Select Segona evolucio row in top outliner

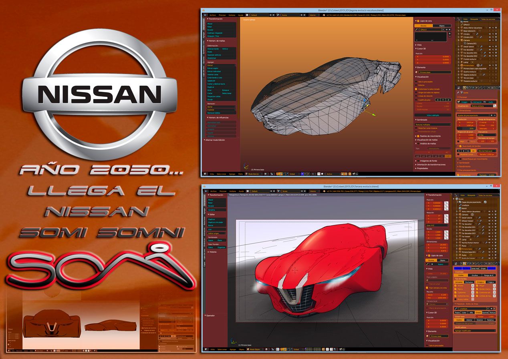point(470,74)
